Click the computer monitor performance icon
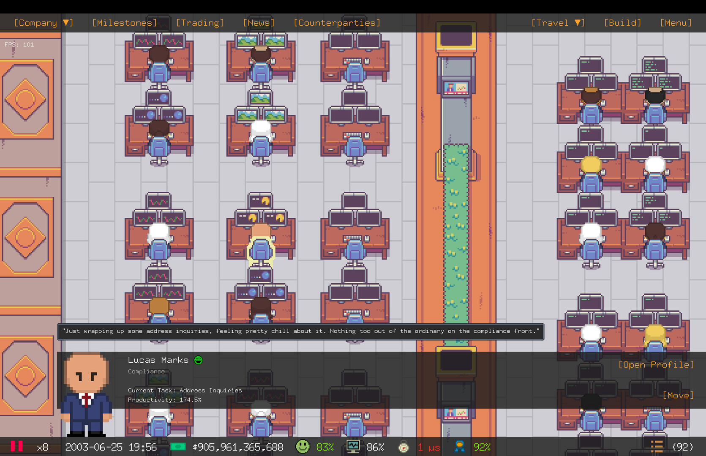706x456 pixels. tap(353, 447)
